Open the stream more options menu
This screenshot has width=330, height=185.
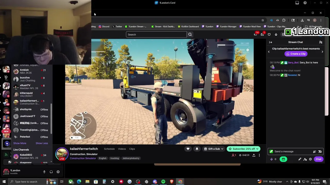point(259,155)
